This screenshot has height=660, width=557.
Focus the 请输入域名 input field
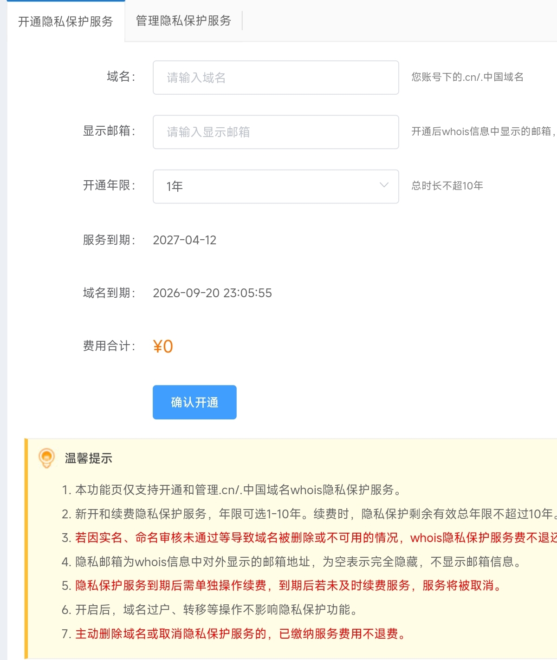[275, 78]
